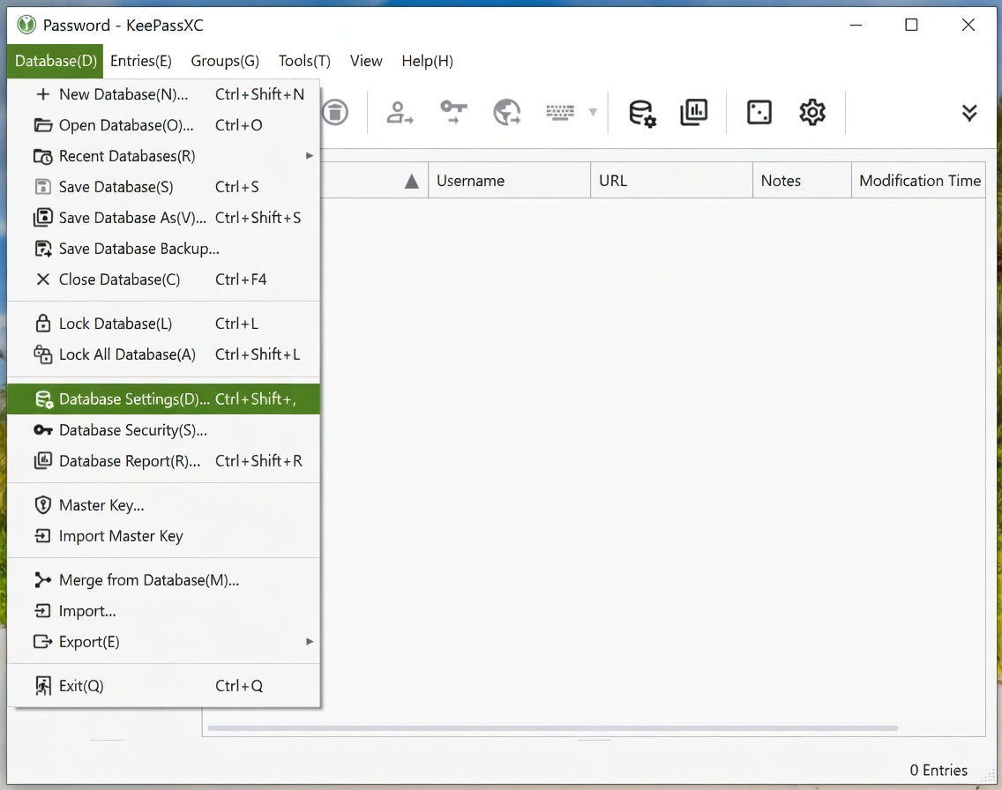Open application settings gear icon

pyautogui.click(x=812, y=112)
